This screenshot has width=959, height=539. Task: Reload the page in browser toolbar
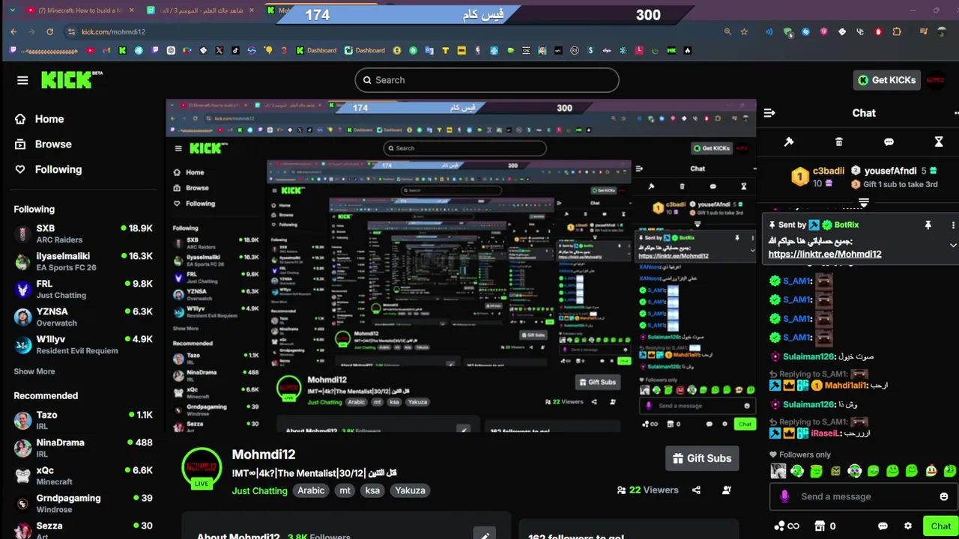(49, 31)
